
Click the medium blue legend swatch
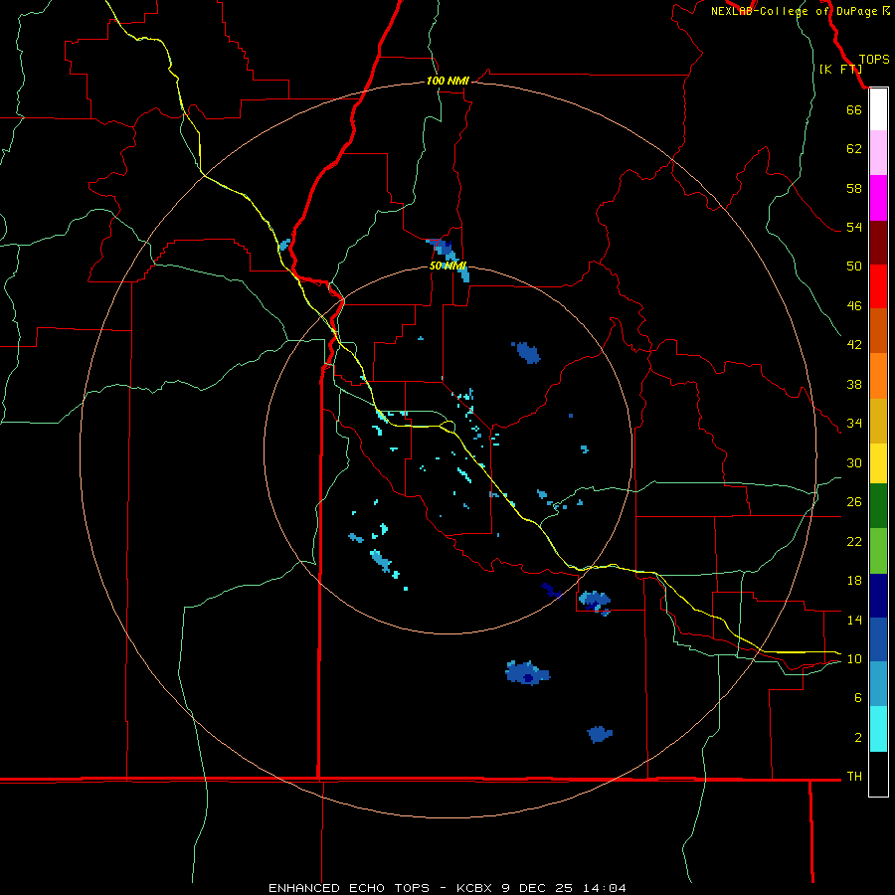click(878, 639)
